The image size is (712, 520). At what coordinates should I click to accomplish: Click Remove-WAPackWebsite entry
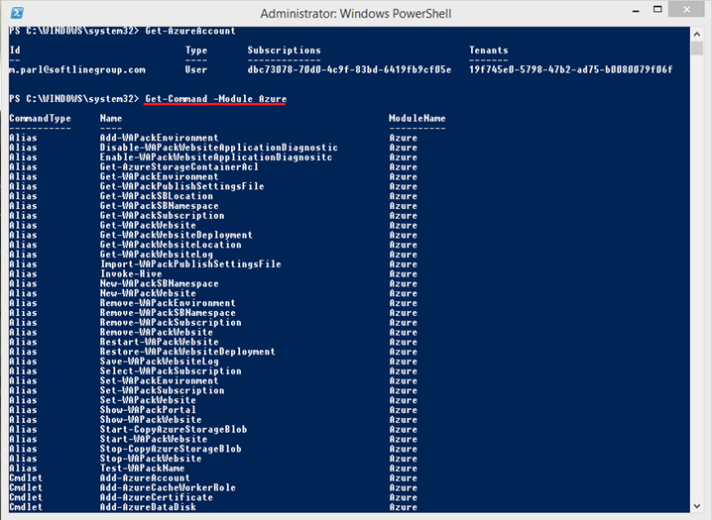pyautogui.click(x=157, y=333)
